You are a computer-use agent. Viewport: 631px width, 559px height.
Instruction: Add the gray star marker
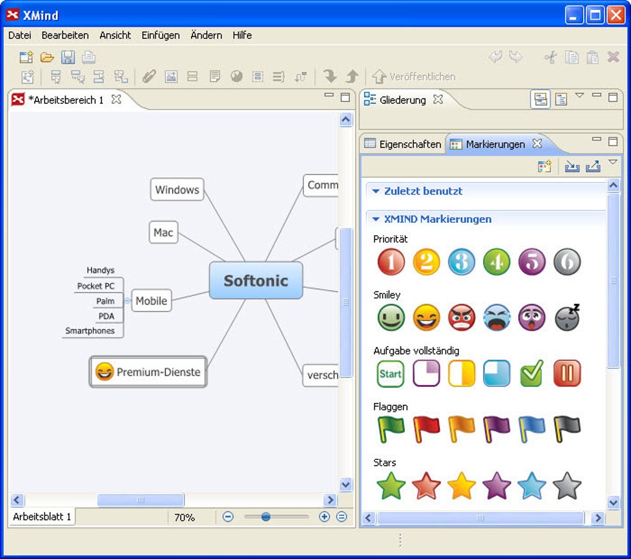coord(567,486)
